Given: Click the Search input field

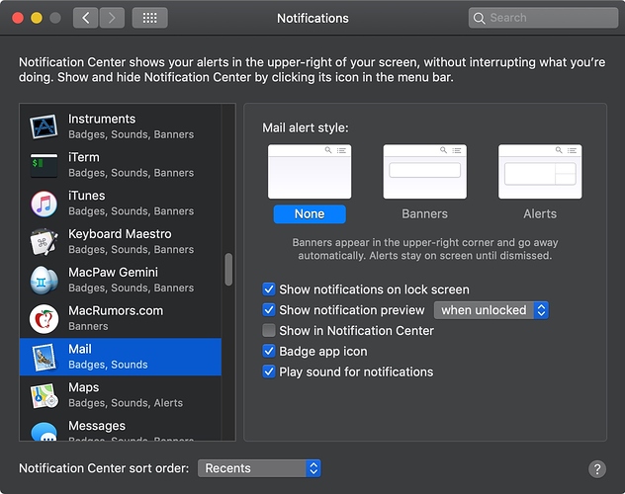Looking at the screenshot, I should 543,18.
